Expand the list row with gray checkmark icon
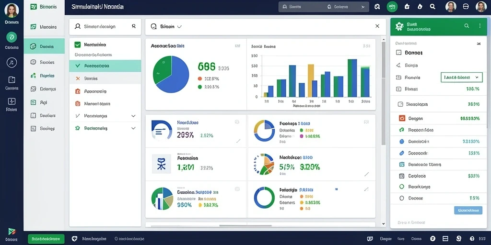The width and height of the screenshot is (491, 245). point(105,116)
